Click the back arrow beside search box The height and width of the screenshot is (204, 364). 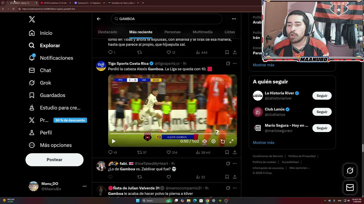coord(99,19)
